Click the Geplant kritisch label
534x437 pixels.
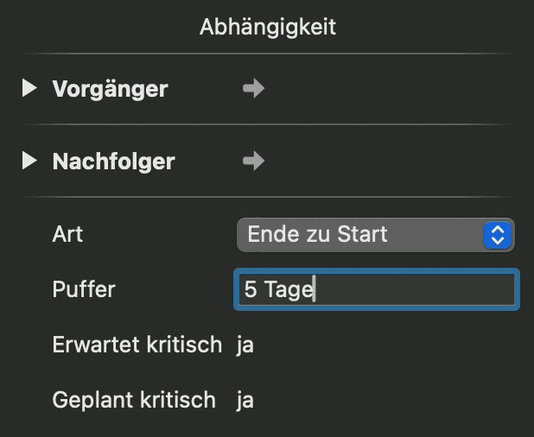(x=134, y=401)
